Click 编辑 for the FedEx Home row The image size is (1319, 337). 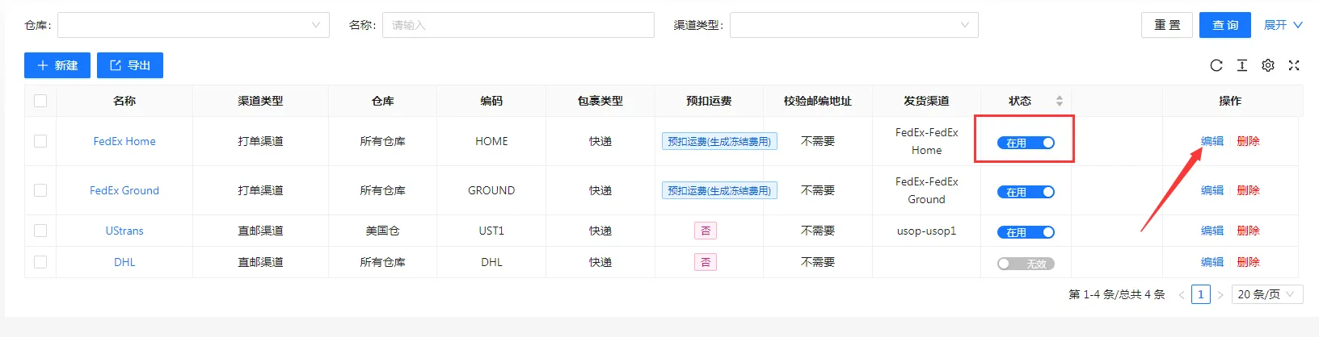1212,141
